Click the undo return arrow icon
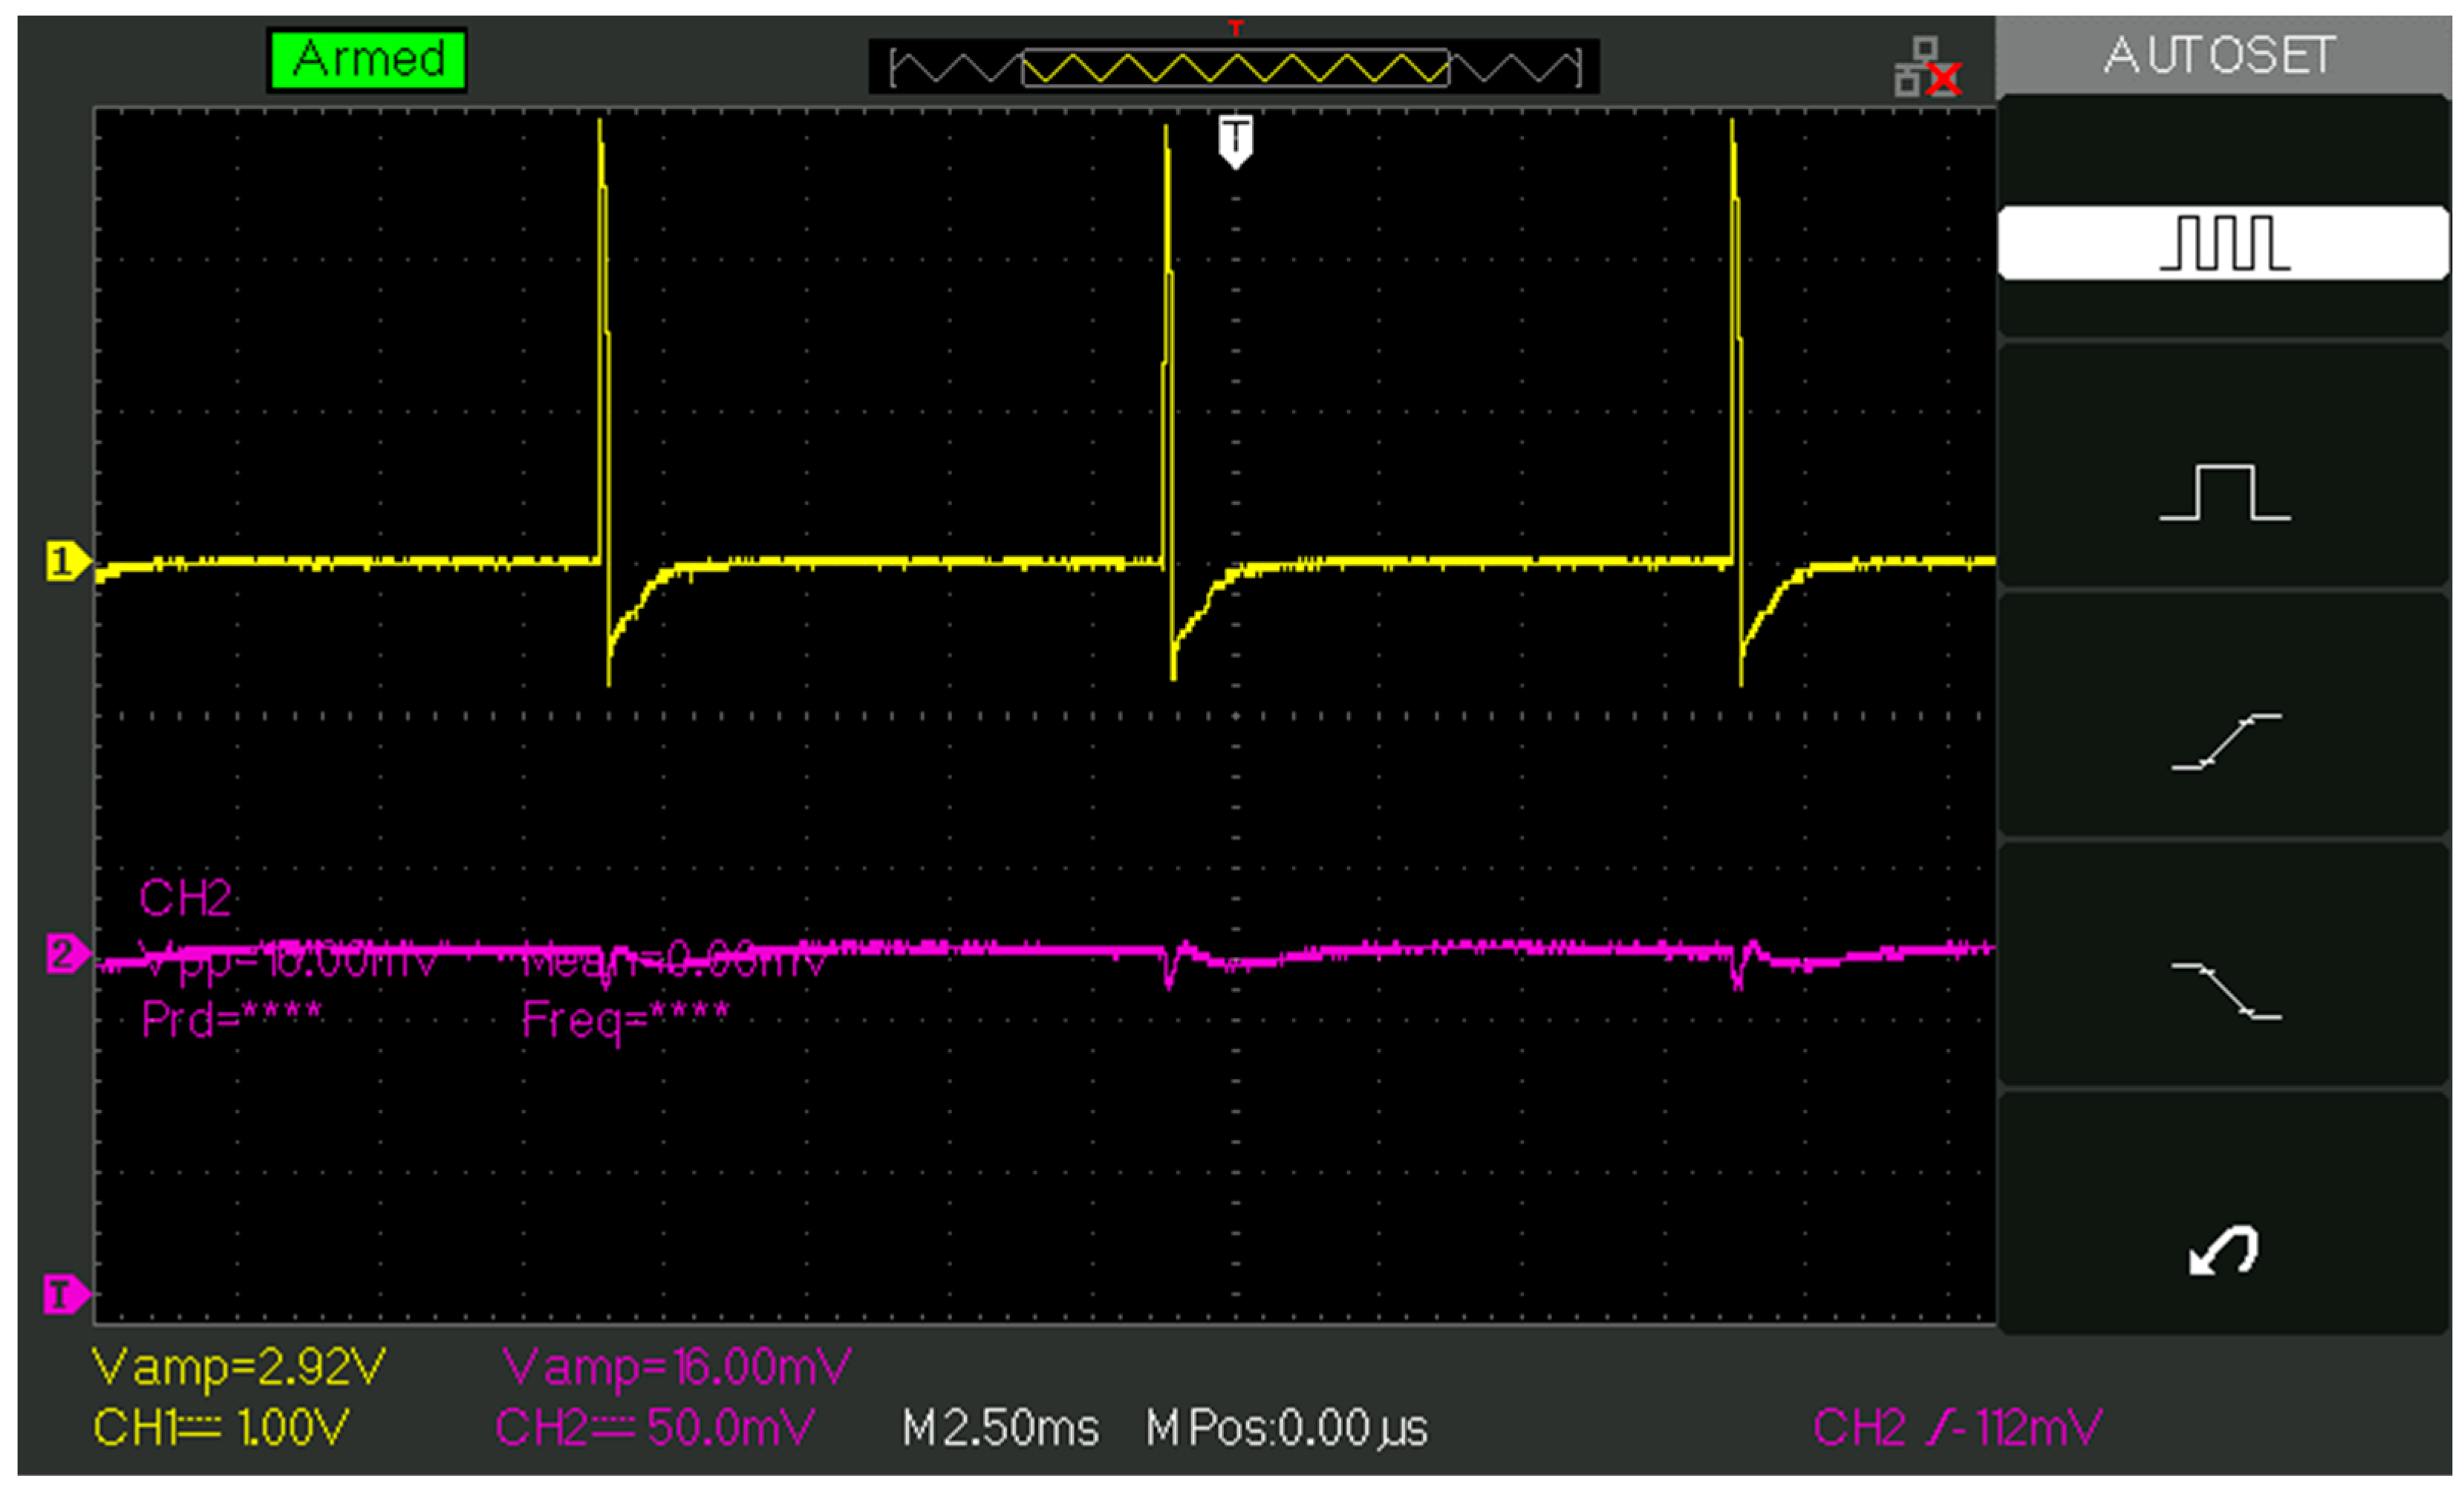The image size is (2464, 1491). 2223,1250
